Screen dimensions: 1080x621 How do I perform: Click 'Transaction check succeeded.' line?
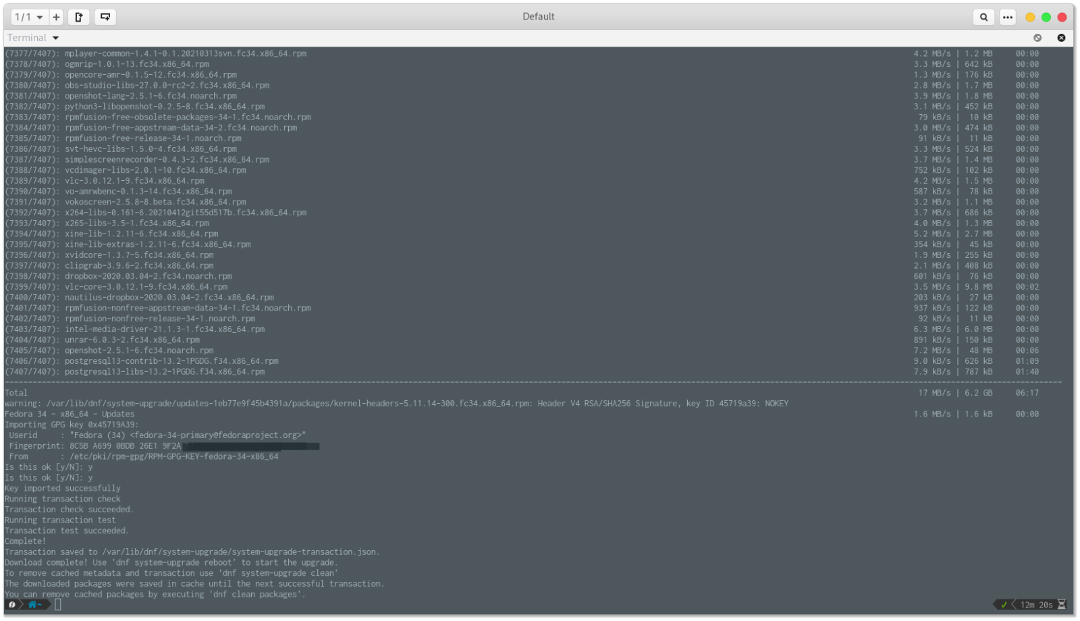(x=70, y=510)
